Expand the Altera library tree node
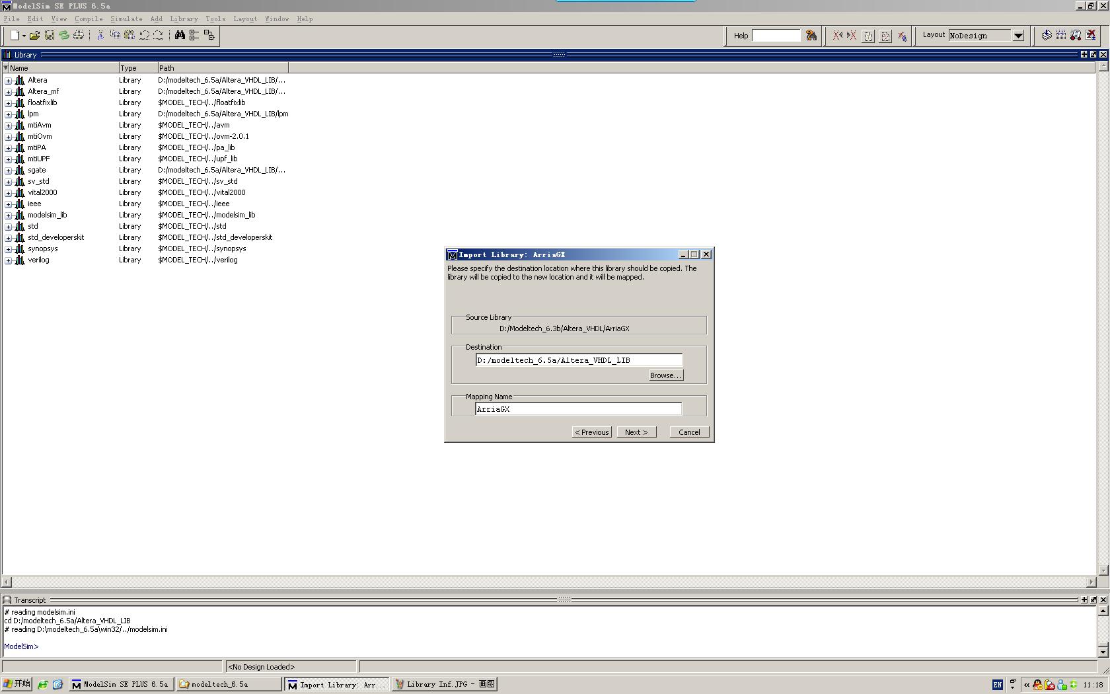 pyautogui.click(x=8, y=81)
